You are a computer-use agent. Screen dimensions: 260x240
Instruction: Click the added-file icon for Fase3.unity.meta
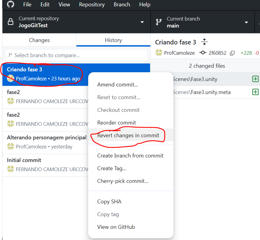tap(255, 92)
